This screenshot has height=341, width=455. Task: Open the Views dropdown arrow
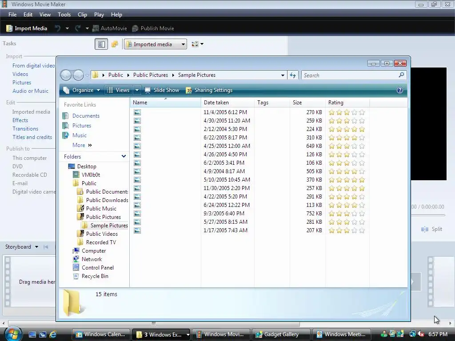(137, 90)
